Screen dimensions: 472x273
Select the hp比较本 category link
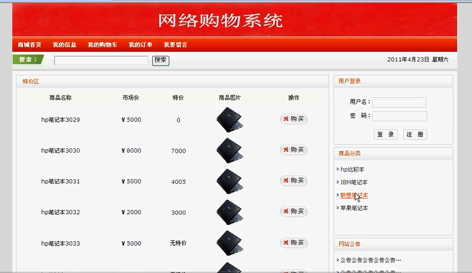tap(352, 170)
